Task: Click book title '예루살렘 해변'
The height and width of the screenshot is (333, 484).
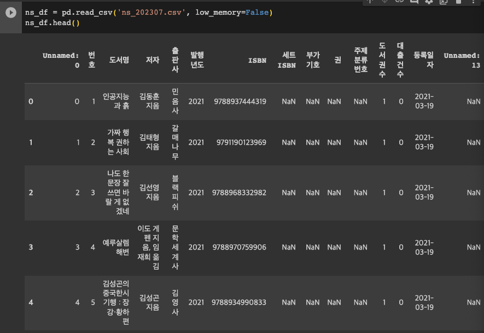Action: point(116,247)
